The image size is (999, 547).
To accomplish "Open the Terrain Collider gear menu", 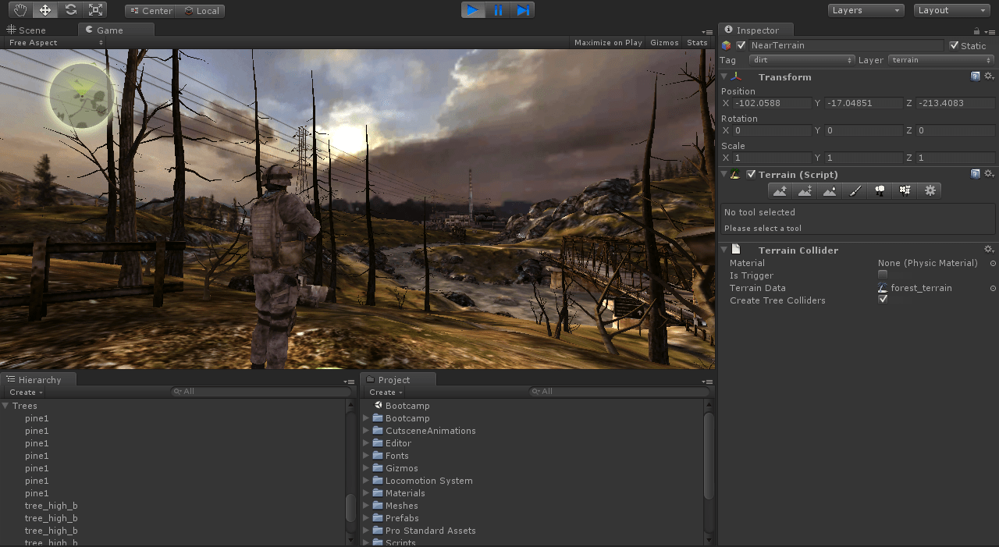I will click(x=989, y=250).
